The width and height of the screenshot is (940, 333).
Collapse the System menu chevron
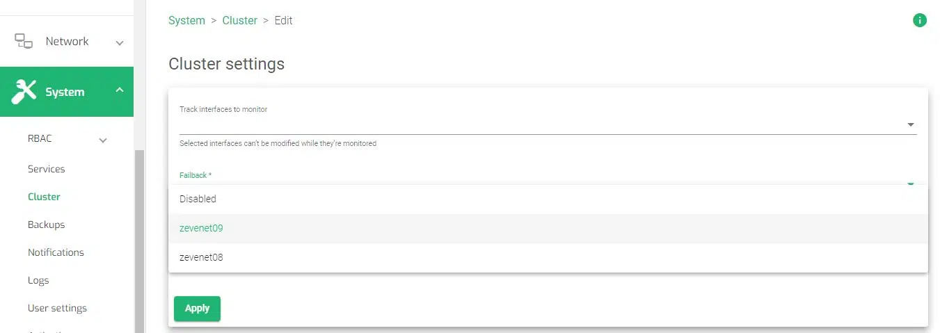point(120,91)
